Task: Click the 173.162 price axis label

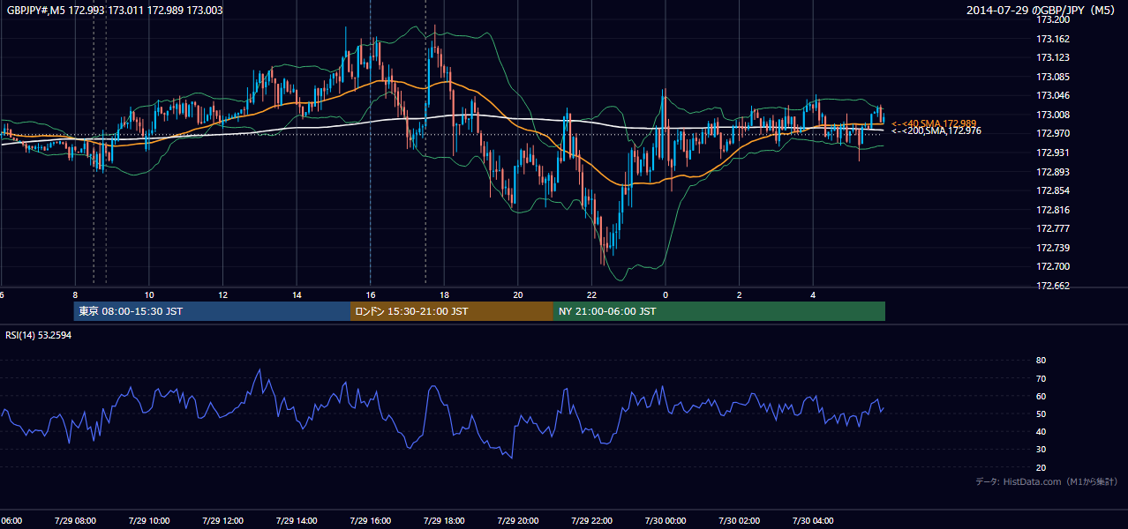Action: pyautogui.click(x=1052, y=39)
